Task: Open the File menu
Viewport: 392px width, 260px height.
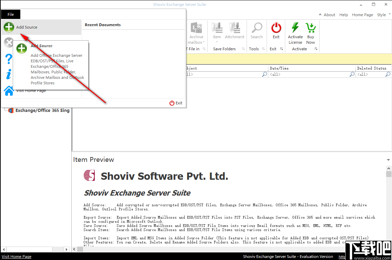Action: tap(10, 14)
